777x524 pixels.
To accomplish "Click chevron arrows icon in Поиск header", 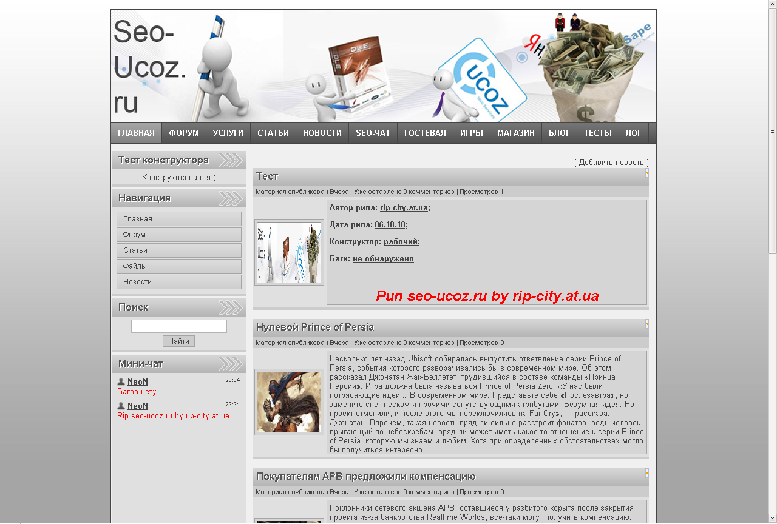I will 230,307.
